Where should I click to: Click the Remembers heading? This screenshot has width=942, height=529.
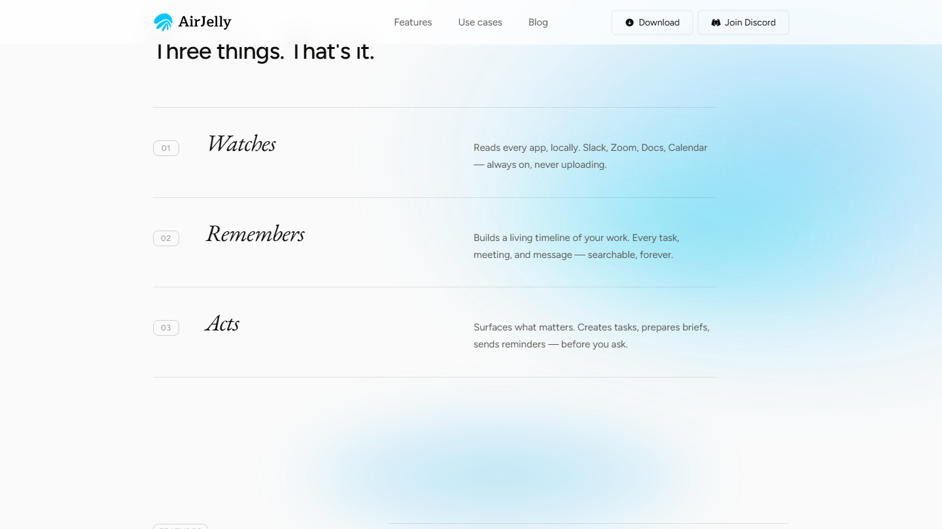[255, 234]
